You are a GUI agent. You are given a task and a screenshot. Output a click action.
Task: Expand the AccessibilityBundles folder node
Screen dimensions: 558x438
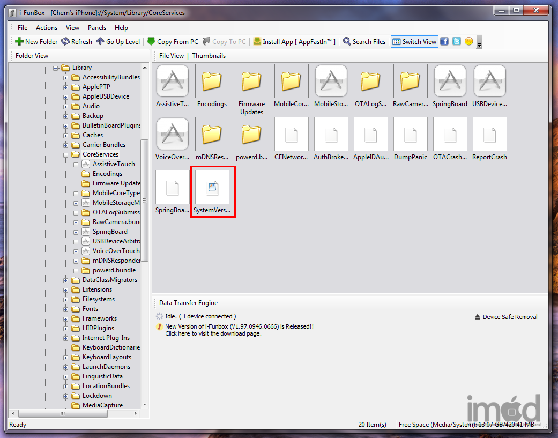pos(66,77)
